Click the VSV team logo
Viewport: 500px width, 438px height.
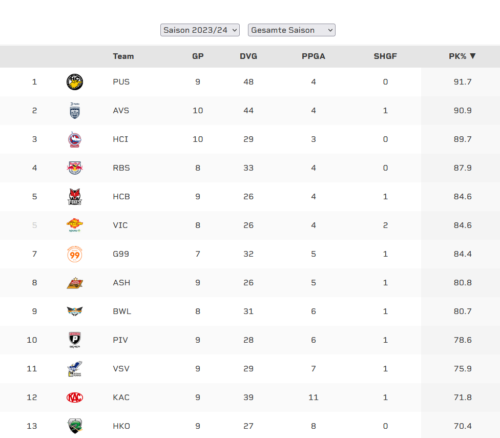pos(75,369)
